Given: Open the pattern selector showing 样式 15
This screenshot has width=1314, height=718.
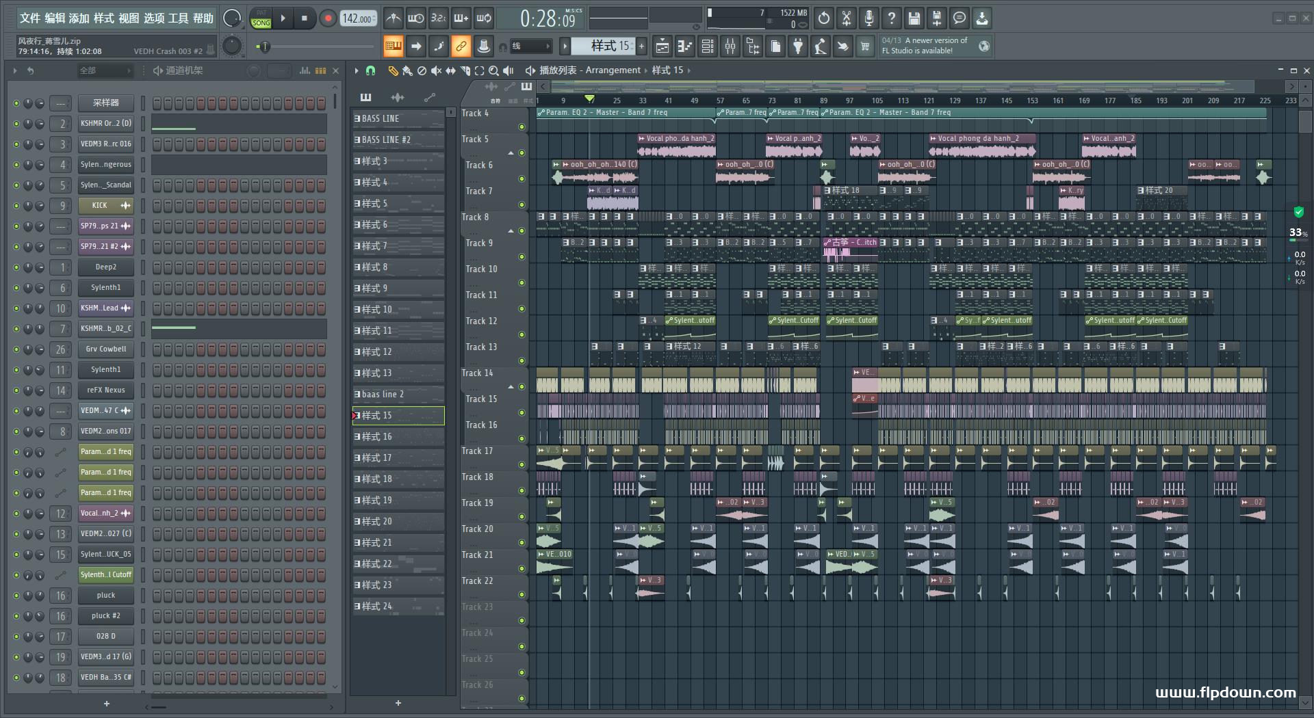Looking at the screenshot, I should point(603,46).
